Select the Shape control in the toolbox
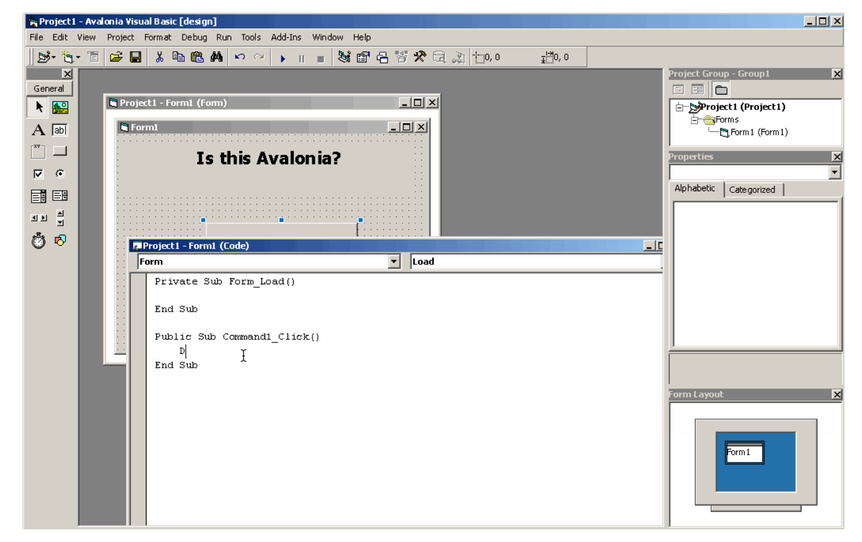This screenshot has height=542, width=862. (x=60, y=241)
